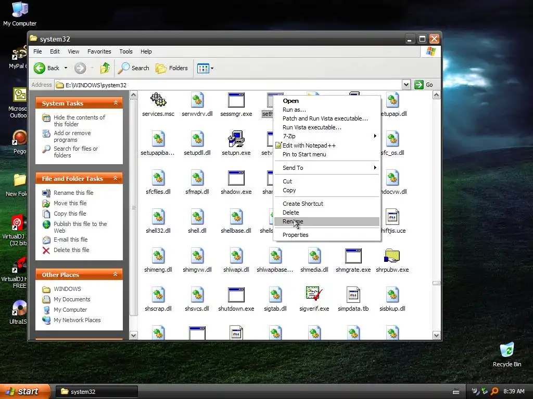Select the sisbkup.dll file
Screen dimensions: 533x399
(392, 300)
